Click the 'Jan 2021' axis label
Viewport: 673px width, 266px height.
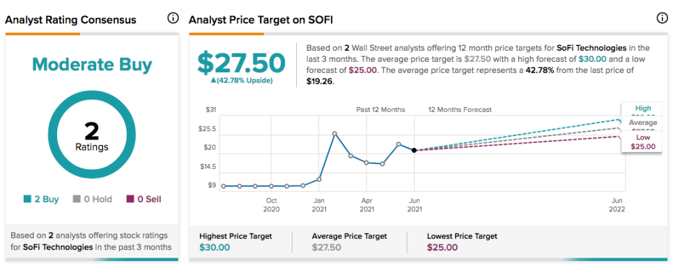click(x=319, y=205)
